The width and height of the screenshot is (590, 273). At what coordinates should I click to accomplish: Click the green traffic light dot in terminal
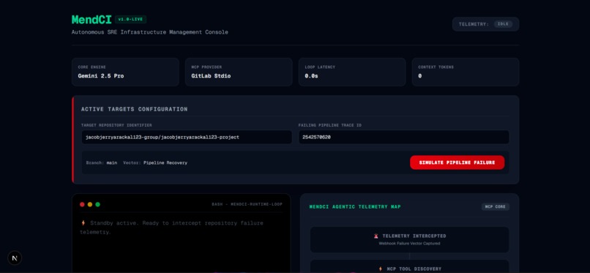98,204
